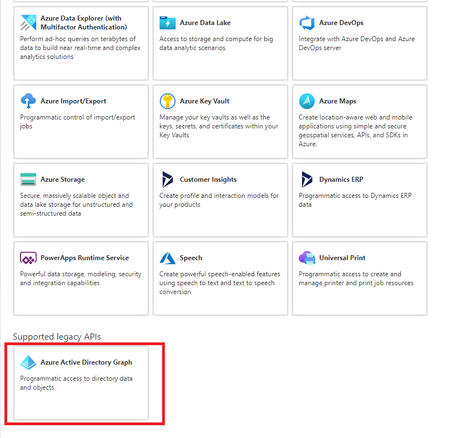
Task: Click the Universal Print icon
Action: coord(307,258)
